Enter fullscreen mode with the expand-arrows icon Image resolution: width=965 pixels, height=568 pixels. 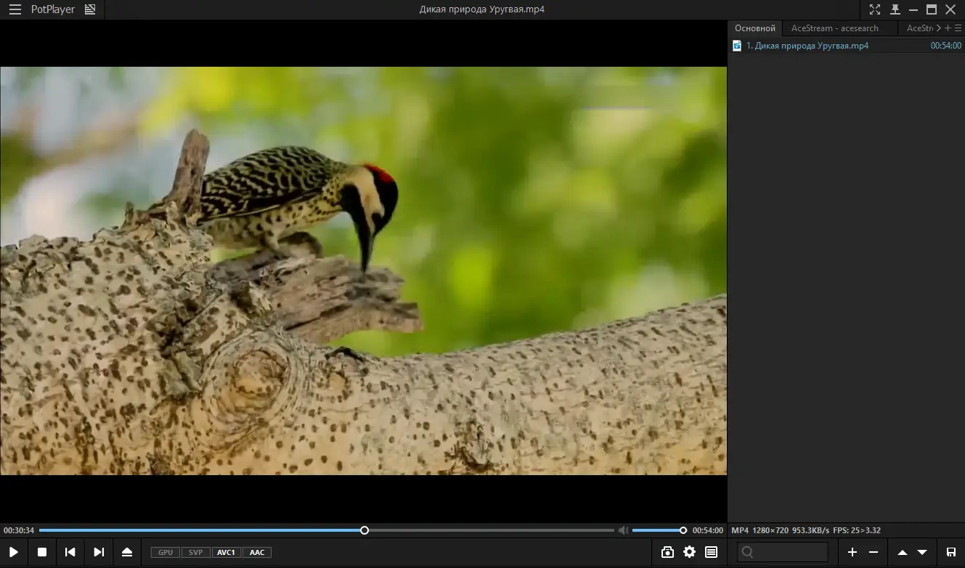point(875,9)
